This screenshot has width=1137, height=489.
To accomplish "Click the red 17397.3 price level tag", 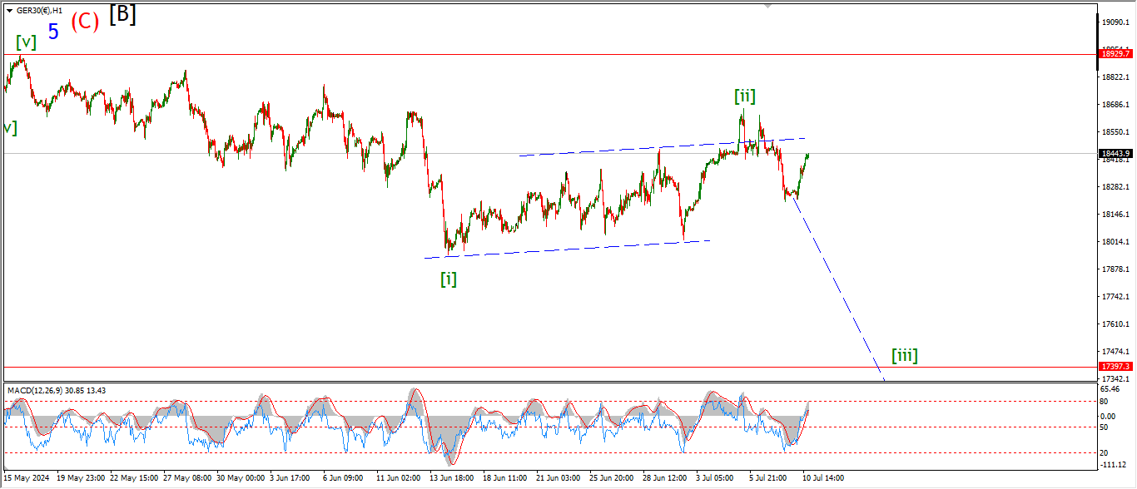I will [1115, 367].
